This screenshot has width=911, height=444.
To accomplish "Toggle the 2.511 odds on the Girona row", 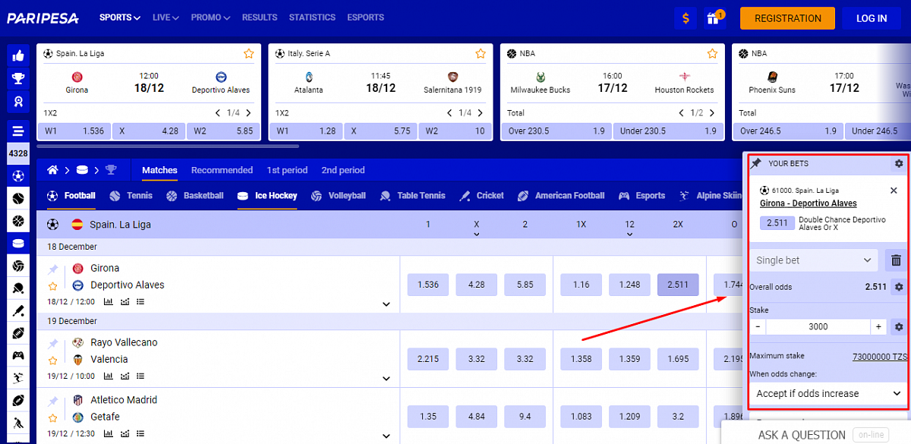I will click(678, 285).
